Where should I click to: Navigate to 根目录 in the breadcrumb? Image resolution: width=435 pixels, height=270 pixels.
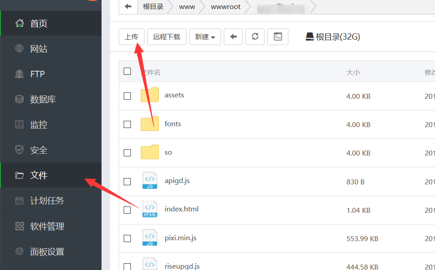[153, 7]
